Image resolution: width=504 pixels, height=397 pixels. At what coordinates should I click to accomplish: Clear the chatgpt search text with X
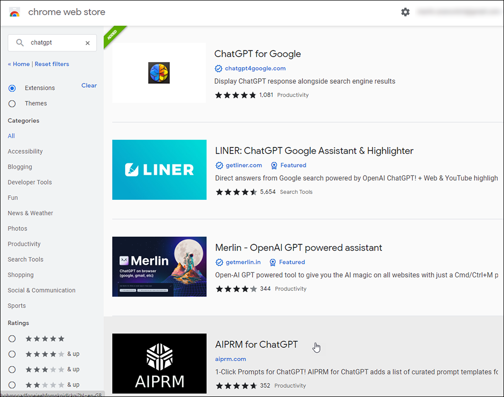87,43
